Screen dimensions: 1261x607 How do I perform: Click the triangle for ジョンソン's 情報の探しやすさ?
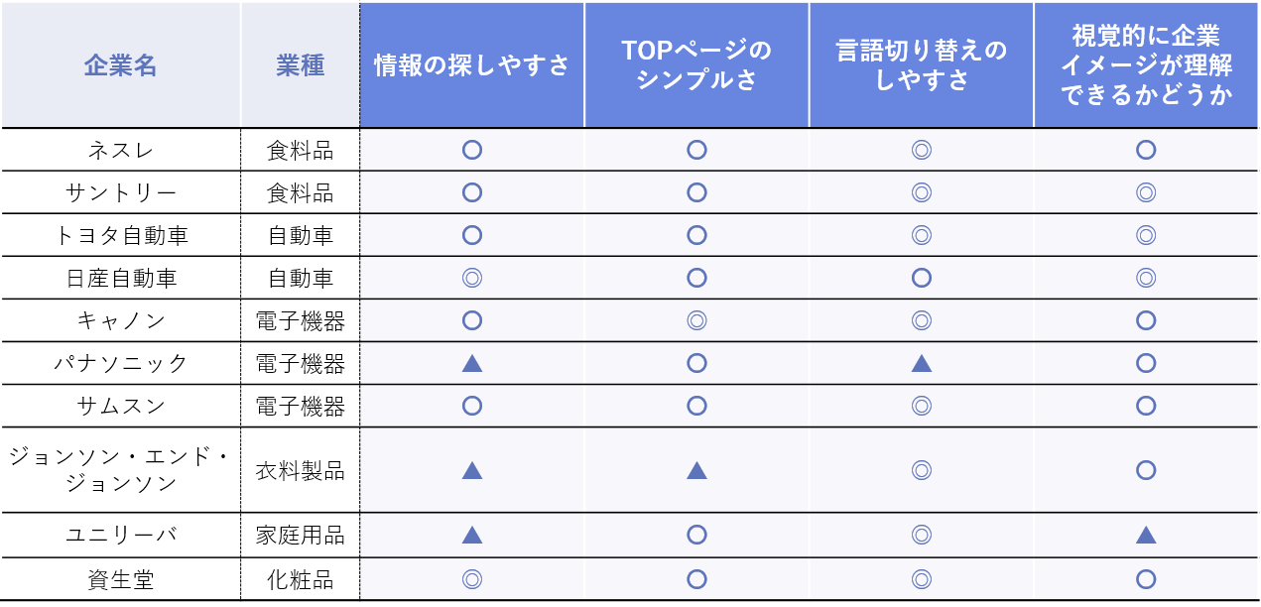click(x=472, y=470)
